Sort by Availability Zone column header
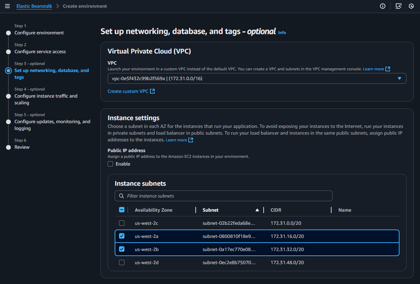 click(153, 210)
